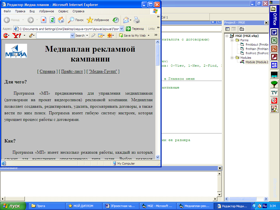This screenshot has height=210, width=280.
Task: Follow the Справка link on the page
Action: (x=47, y=71)
